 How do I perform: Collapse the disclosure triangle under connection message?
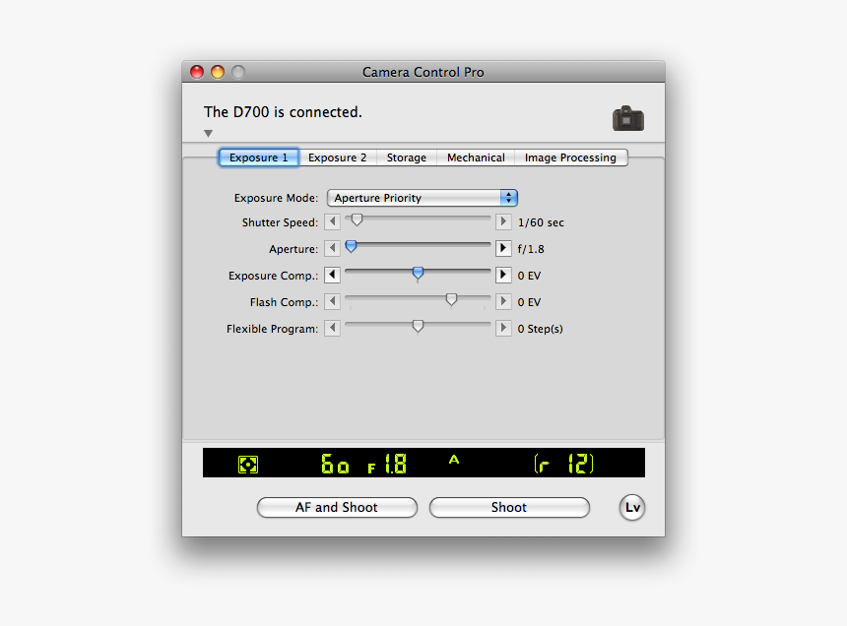coord(208,133)
